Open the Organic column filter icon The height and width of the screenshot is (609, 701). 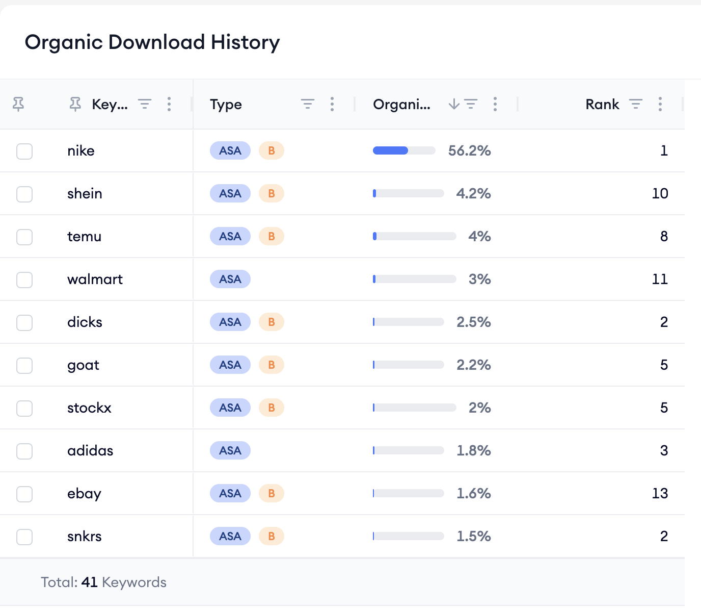coord(471,105)
